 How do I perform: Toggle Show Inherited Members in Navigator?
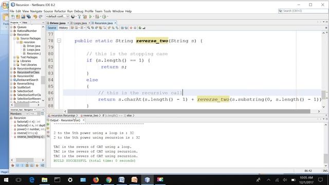coord(12,165)
